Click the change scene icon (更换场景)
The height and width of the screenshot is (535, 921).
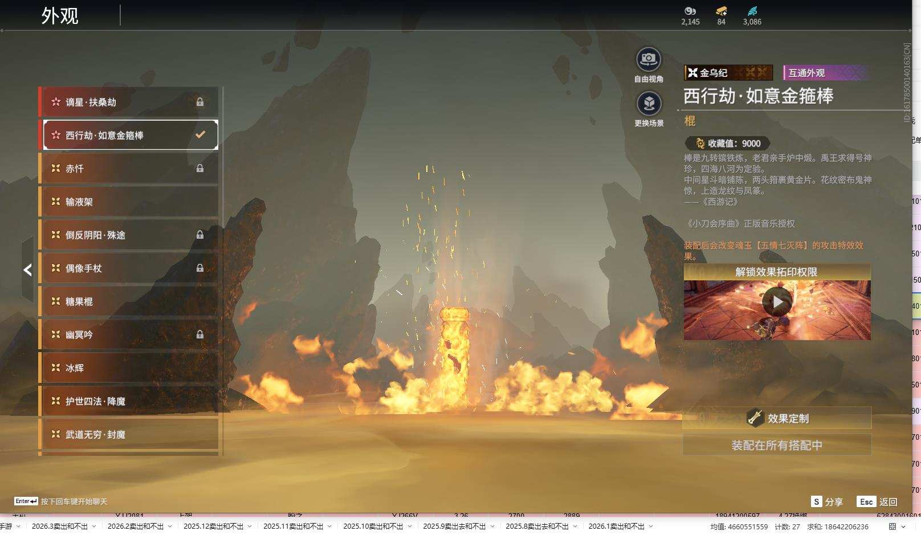tap(649, 104)
